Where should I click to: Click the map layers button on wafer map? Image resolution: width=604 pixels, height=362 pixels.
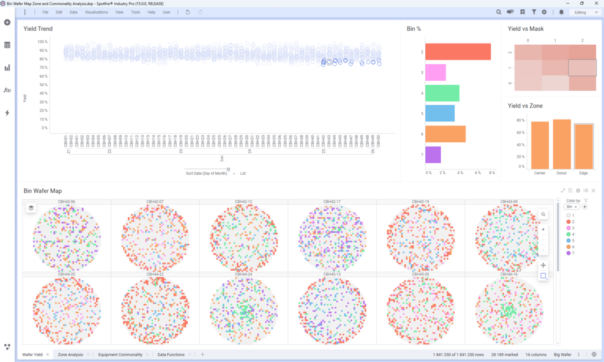[x=31, y=207]
